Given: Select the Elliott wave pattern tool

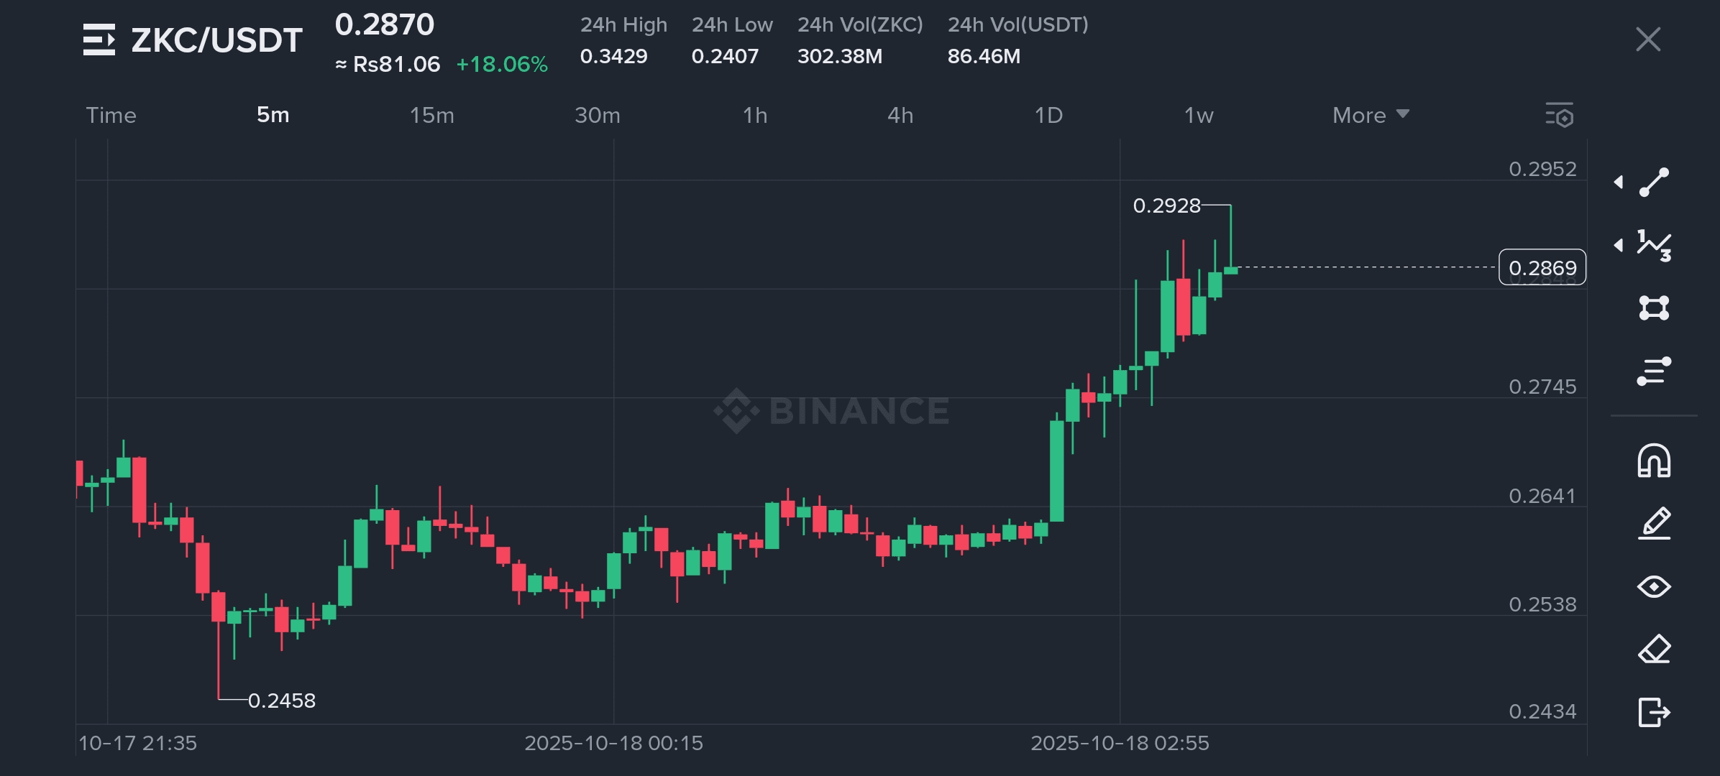Looking at the screenshot, I should click(1654, 245).
